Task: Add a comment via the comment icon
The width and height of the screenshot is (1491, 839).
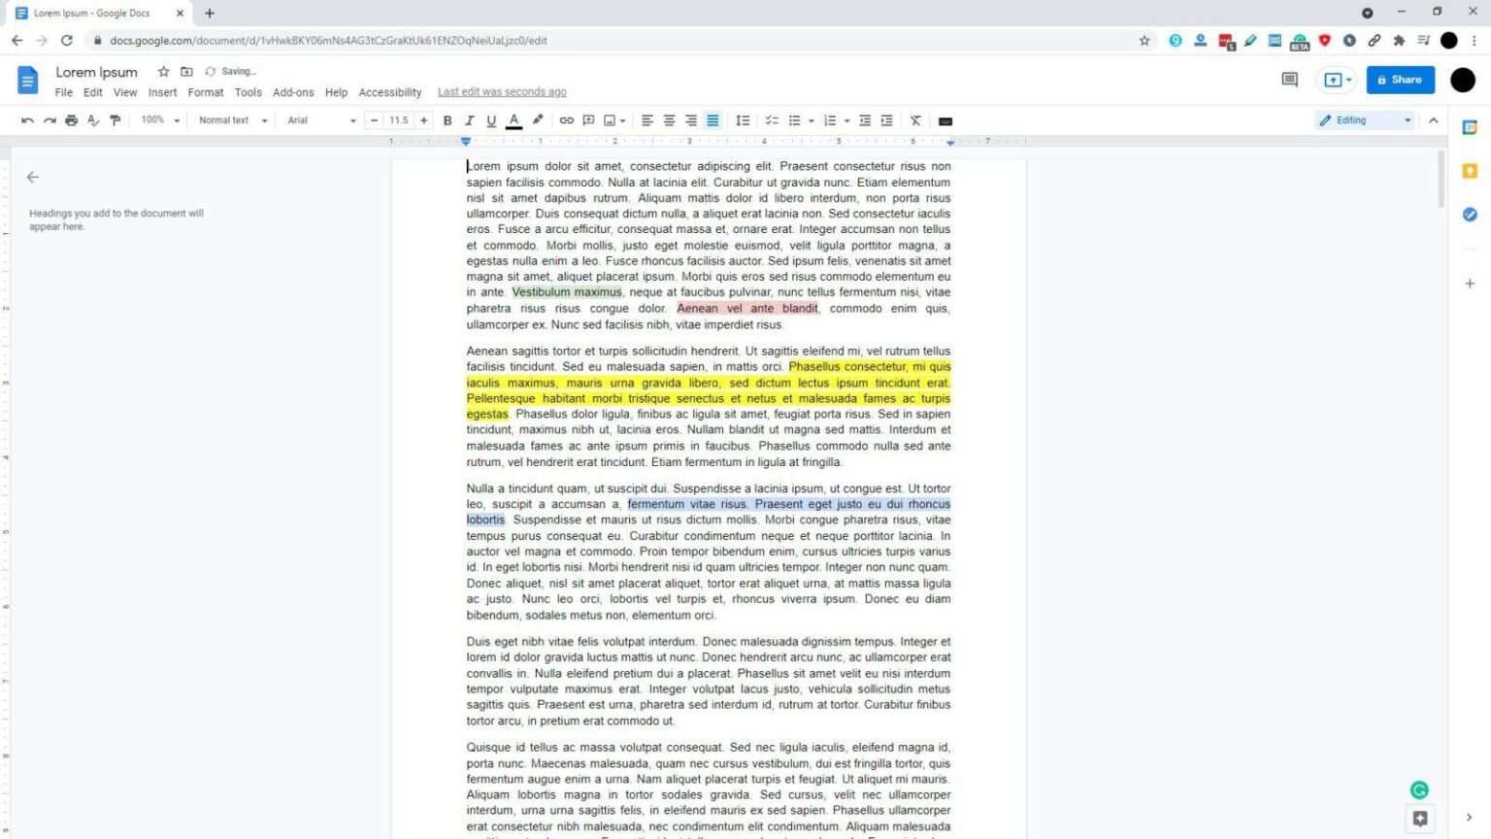Action: coord(588,119)
